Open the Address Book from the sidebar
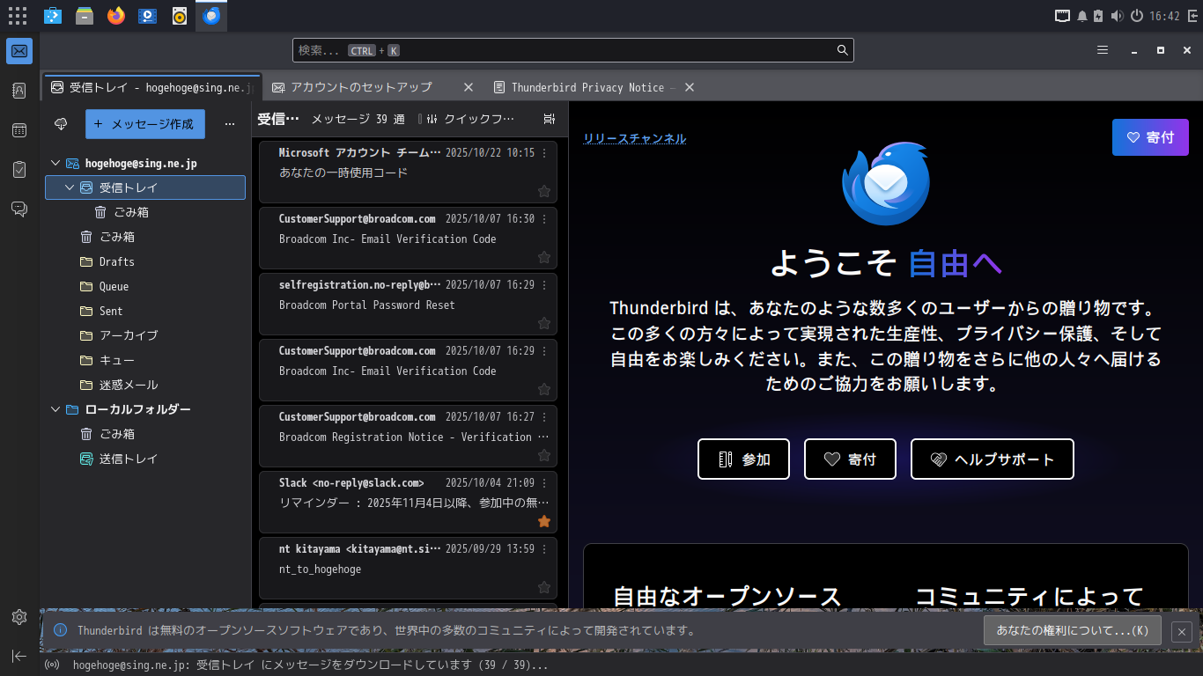 19,90
